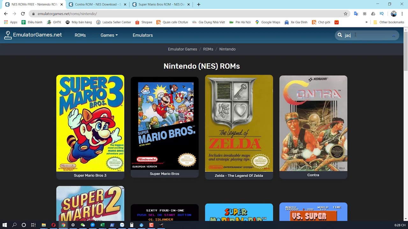The width and height of the screenshot is (408, 229).
Task: Launch Opera from the taskbar
Action: pyautogui.click(x=54, y=225)
